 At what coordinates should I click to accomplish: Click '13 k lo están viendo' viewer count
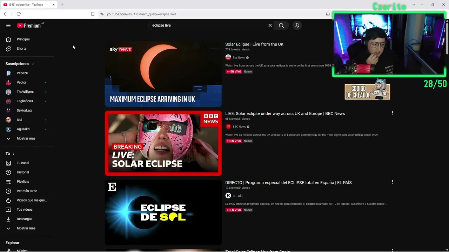(x=237, y=188)
